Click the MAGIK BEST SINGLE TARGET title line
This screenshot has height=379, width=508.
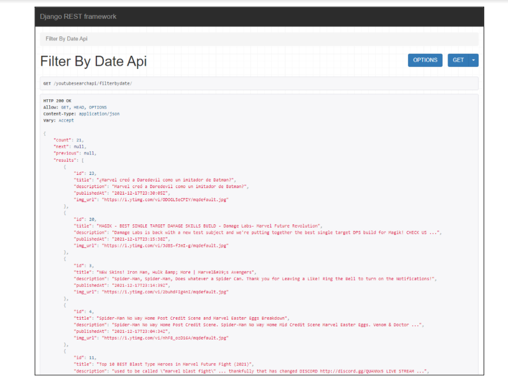[198, 225]
